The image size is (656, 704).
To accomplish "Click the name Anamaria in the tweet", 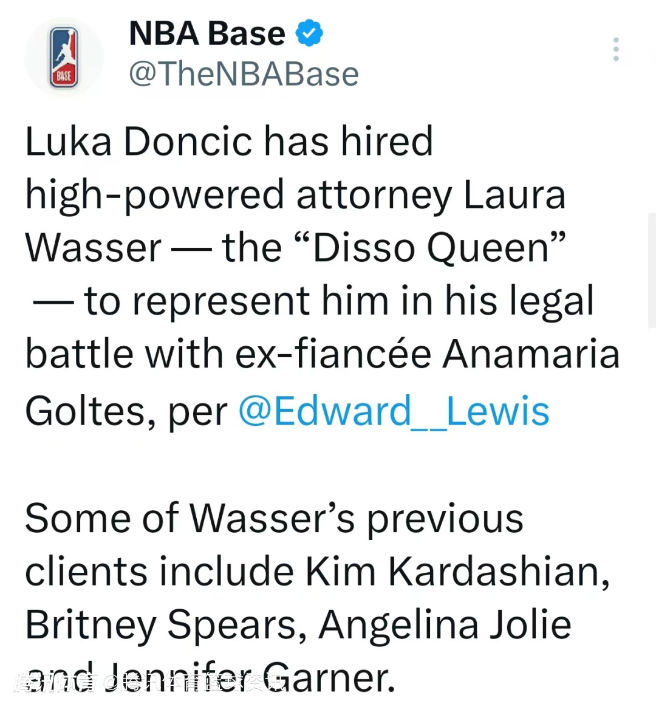I will tap(531, 354).
